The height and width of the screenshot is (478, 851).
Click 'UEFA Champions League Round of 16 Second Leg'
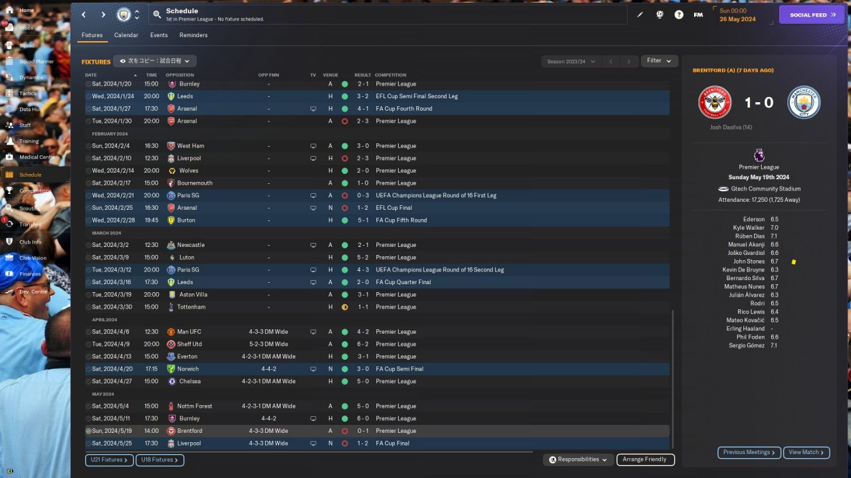(x=439, y=270)
